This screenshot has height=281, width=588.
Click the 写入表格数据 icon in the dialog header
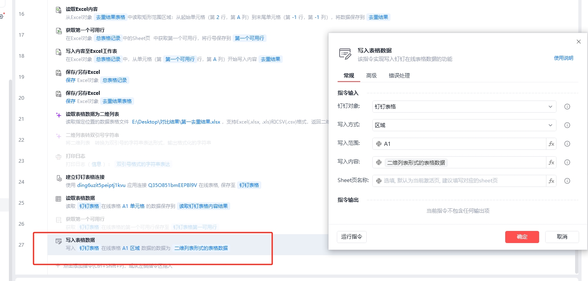click(345, 54)
